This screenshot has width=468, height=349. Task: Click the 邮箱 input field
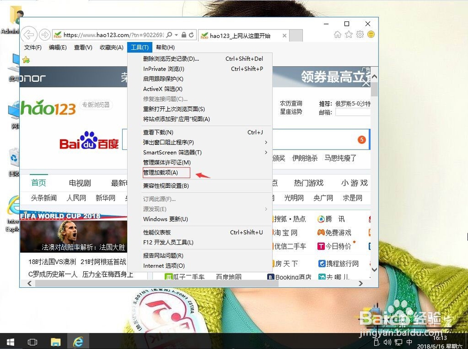click(x=353, y=112)
